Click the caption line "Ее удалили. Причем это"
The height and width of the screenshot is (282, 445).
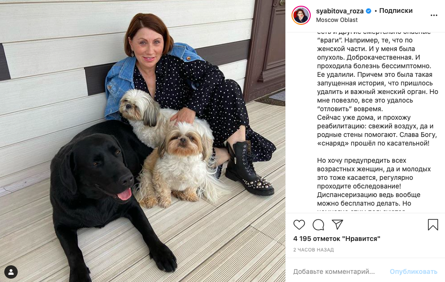375,74
